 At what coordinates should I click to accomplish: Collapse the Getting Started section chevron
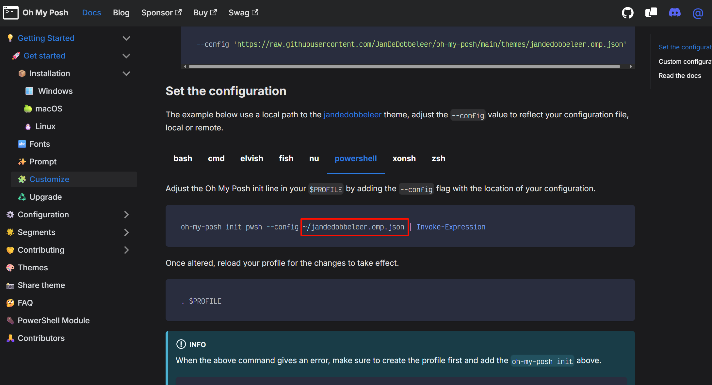(x=126, y=38)
